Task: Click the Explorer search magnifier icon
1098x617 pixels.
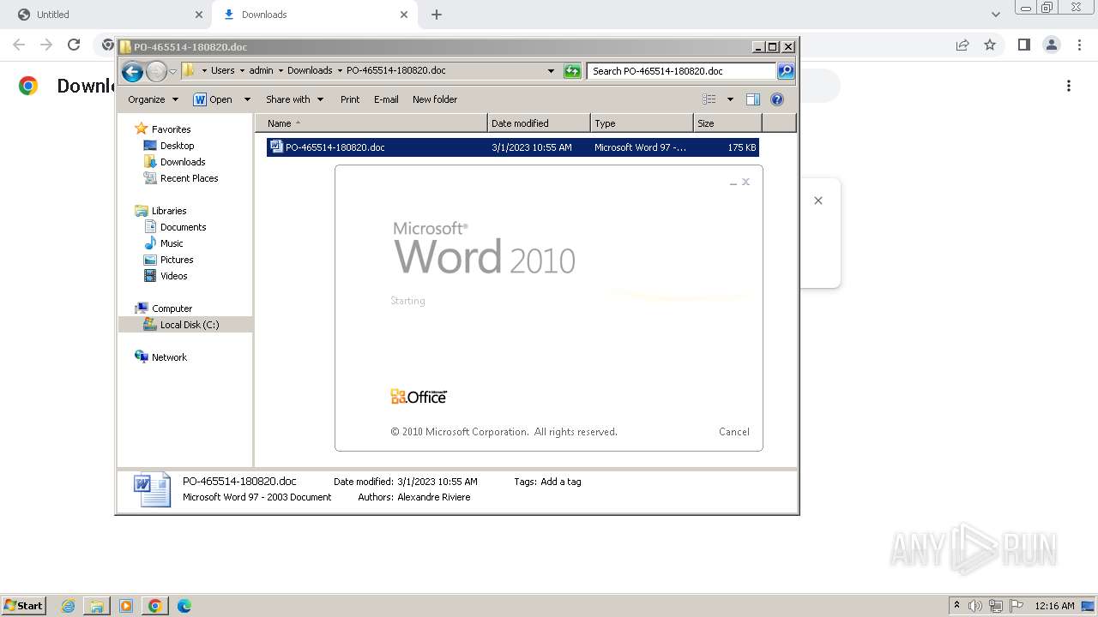Action: click(x=786, y=71)
